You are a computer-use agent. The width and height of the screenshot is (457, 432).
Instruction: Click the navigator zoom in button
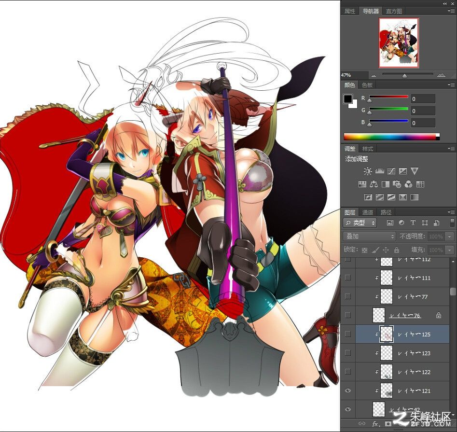pyautogui.click(x=441, y=75)
